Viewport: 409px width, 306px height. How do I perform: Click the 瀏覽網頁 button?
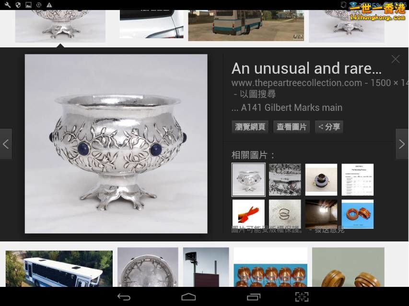(250, 127)
